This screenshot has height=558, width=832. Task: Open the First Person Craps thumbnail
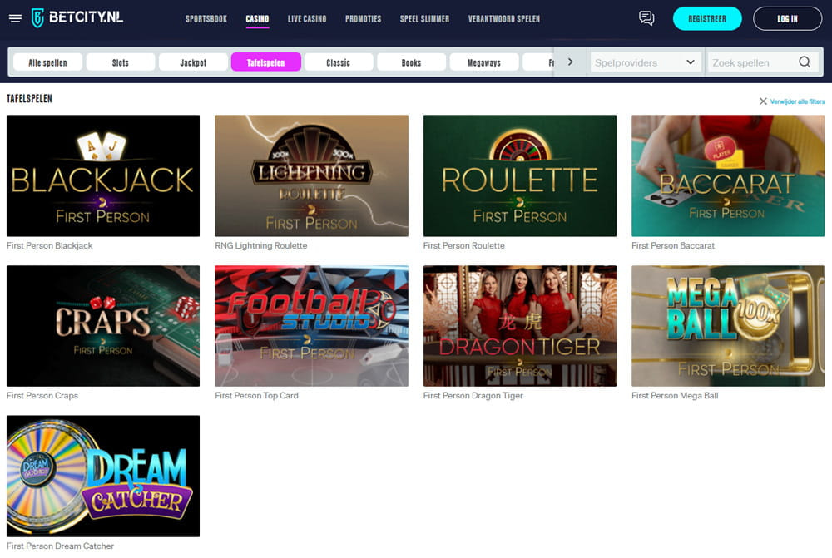tap(103, 326)
